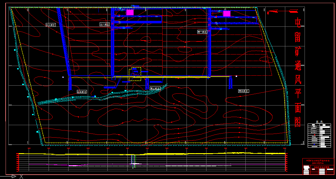Viewport: 336px width, 179px height.
Task: Select the 南三采区 mining area label
Action: [x=244, y=91]
